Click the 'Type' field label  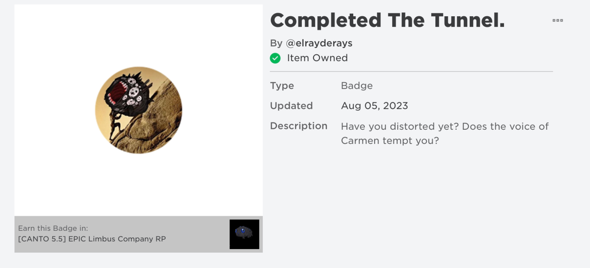[x=282, y=86]
